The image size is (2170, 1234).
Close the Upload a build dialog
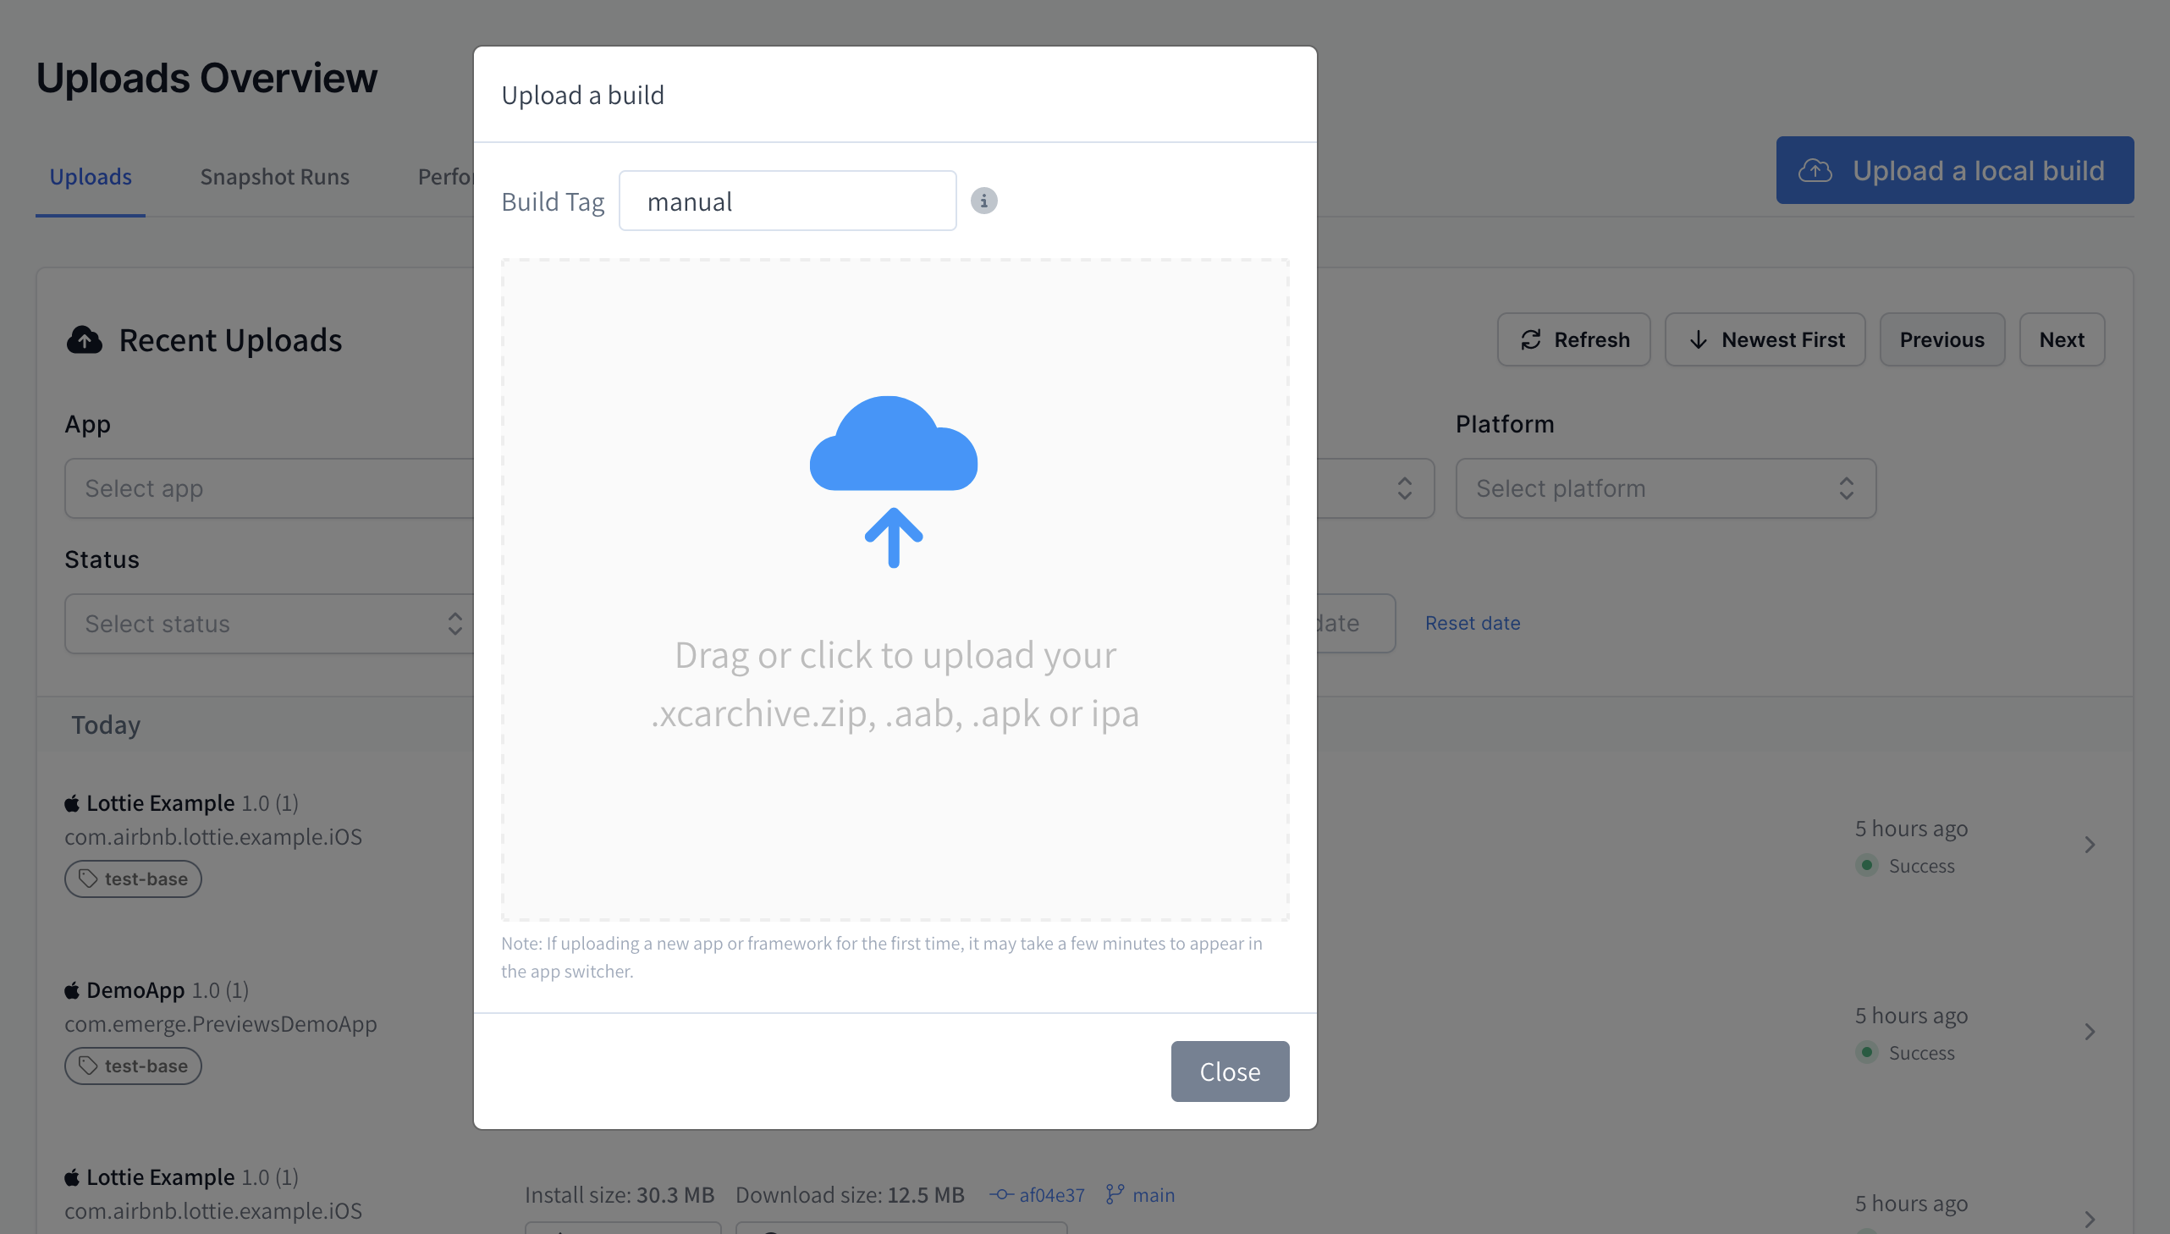tap(1230, 1071)
